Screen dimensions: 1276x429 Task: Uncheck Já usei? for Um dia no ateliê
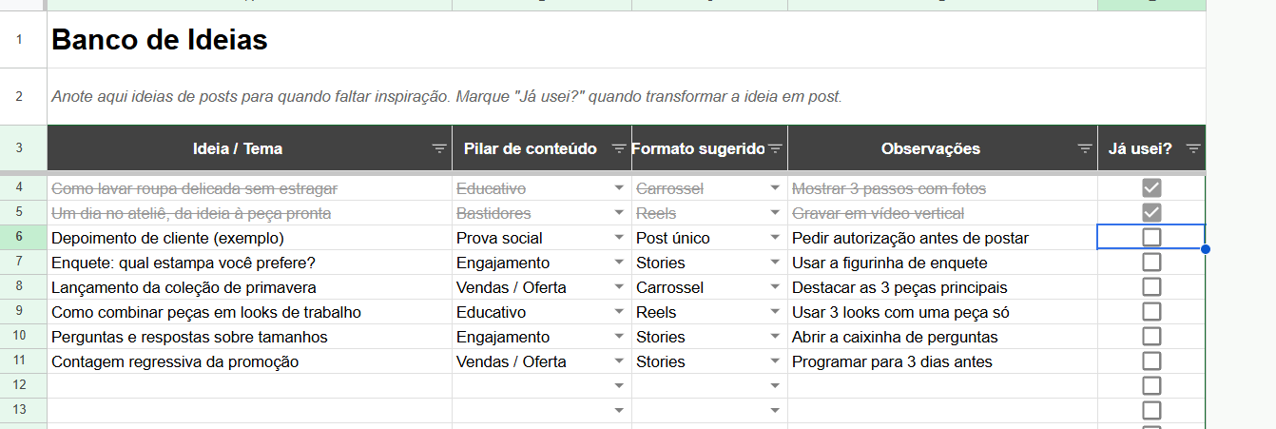[x=1151, y=213]
